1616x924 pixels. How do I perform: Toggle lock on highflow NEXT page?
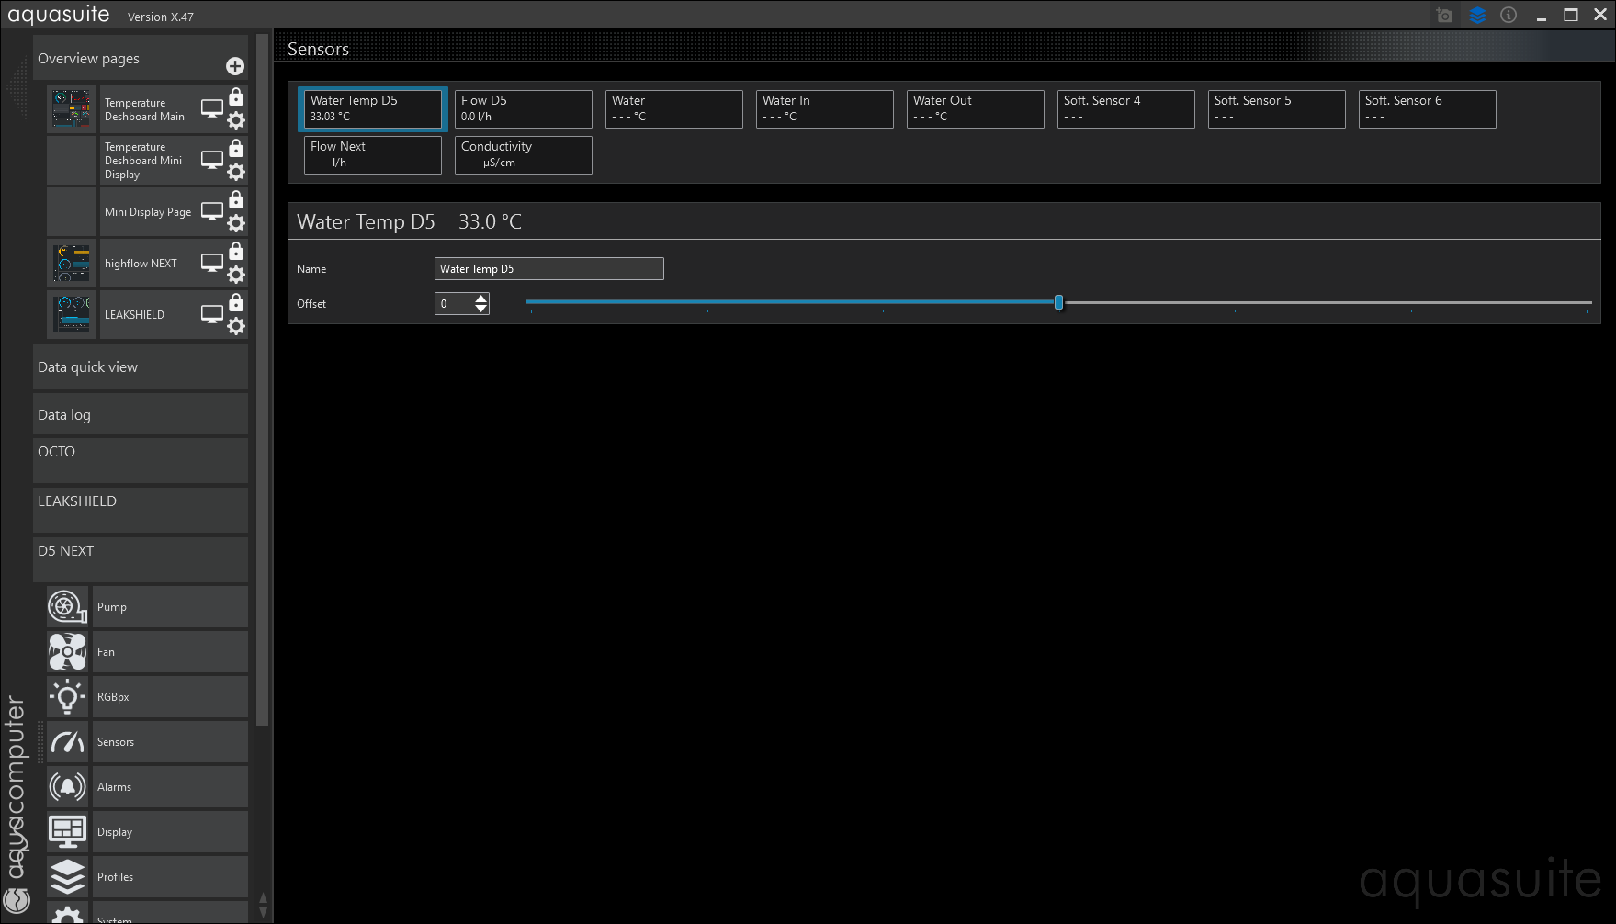click(236, 252)
